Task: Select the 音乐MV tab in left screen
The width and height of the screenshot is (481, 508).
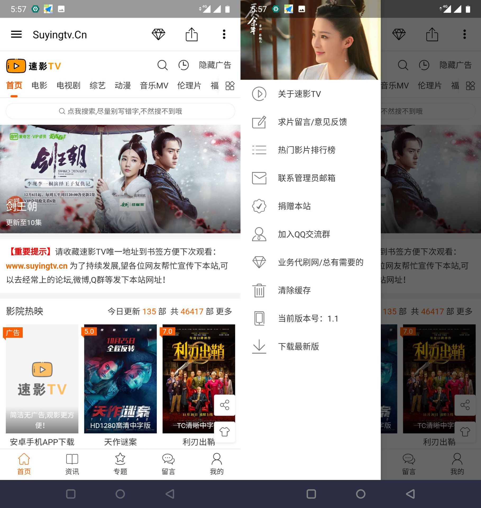Action: tap(154, 85)
